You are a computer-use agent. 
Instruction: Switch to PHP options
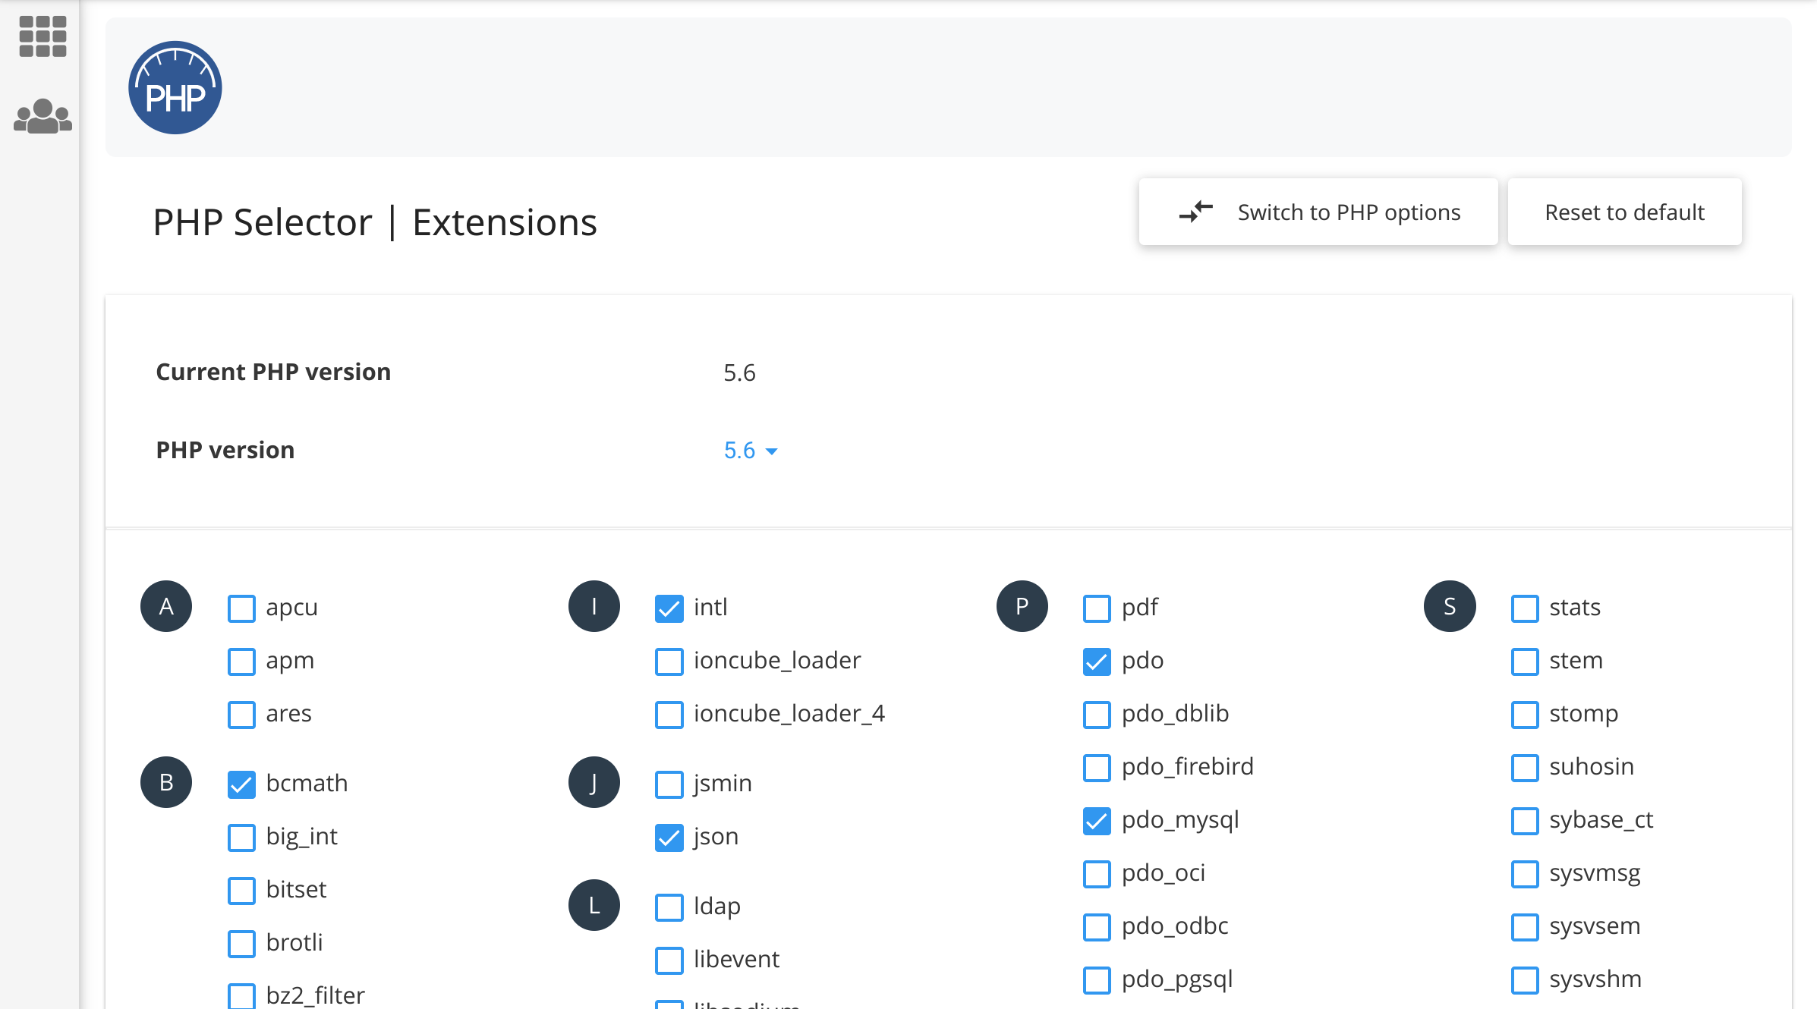(1318, 212)
